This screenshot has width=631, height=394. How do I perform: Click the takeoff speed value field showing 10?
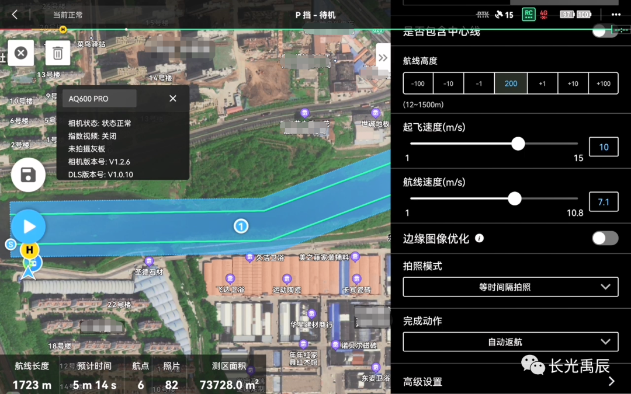click(604, 147)
